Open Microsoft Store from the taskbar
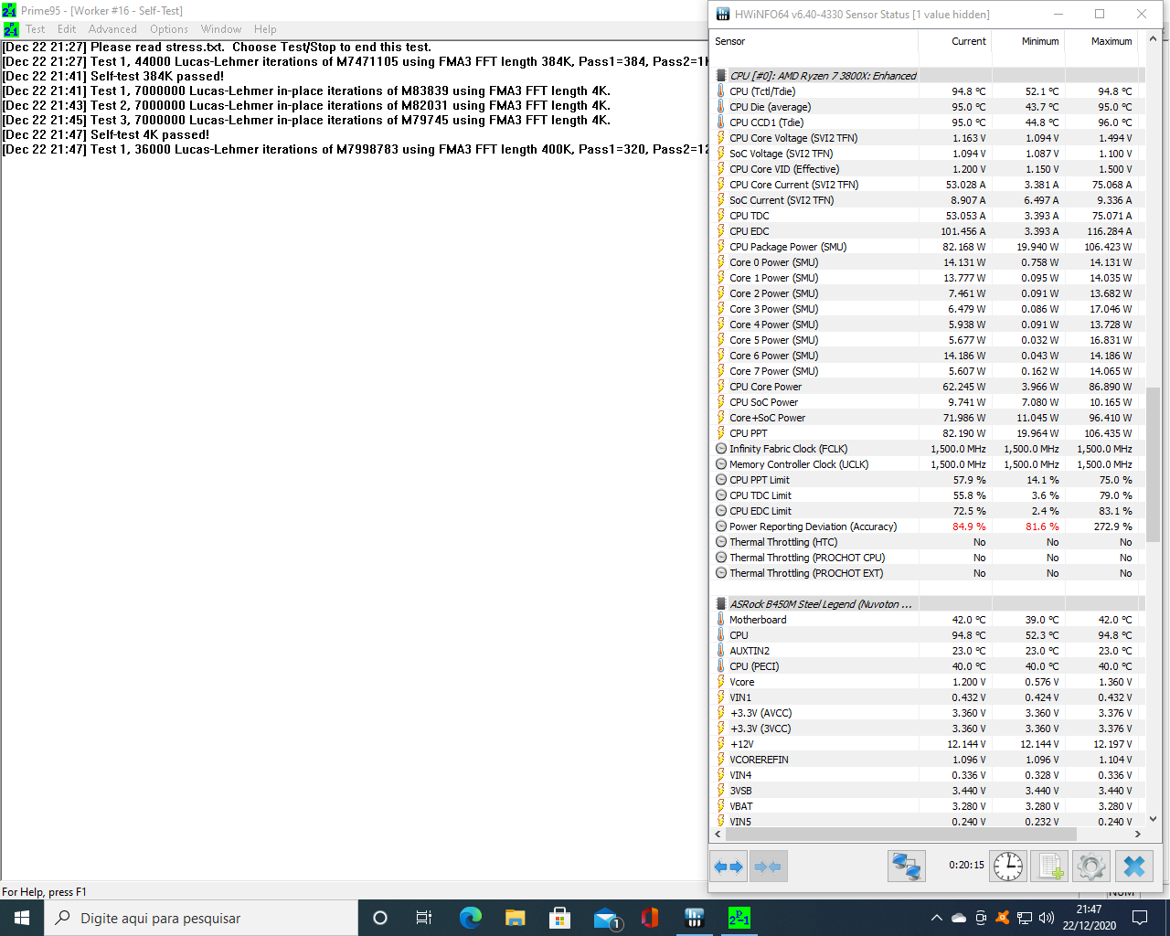1170x936 pixels. 559,918
